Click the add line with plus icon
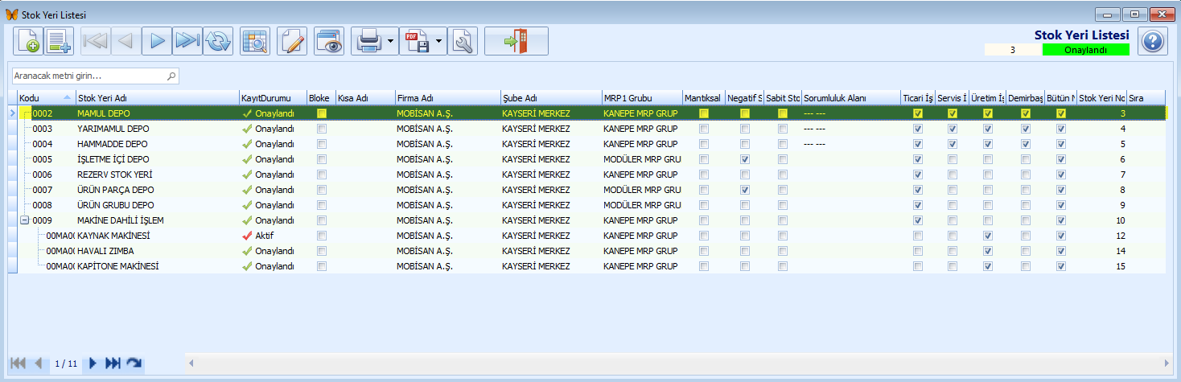The image size is (1181, 382). (x=60, y=41)
